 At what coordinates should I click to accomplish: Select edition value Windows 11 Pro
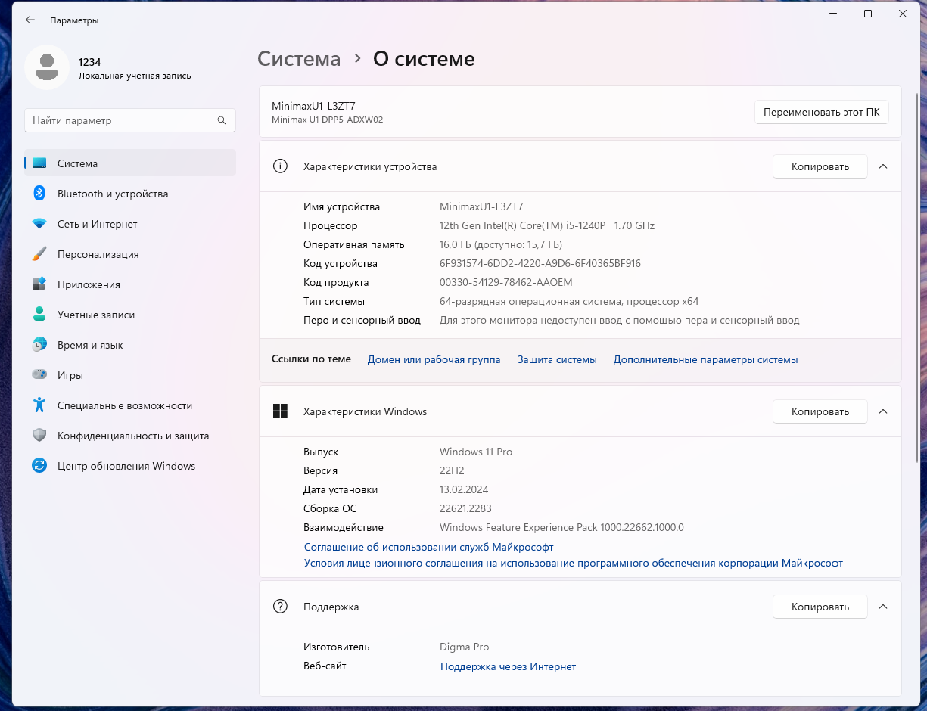pos(476,452)
